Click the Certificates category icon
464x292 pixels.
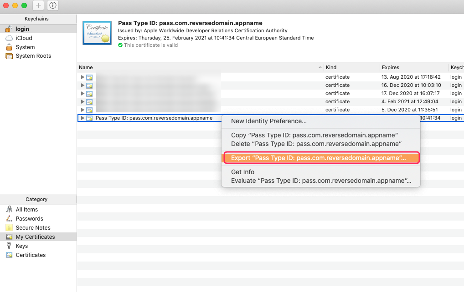(9, 255)
